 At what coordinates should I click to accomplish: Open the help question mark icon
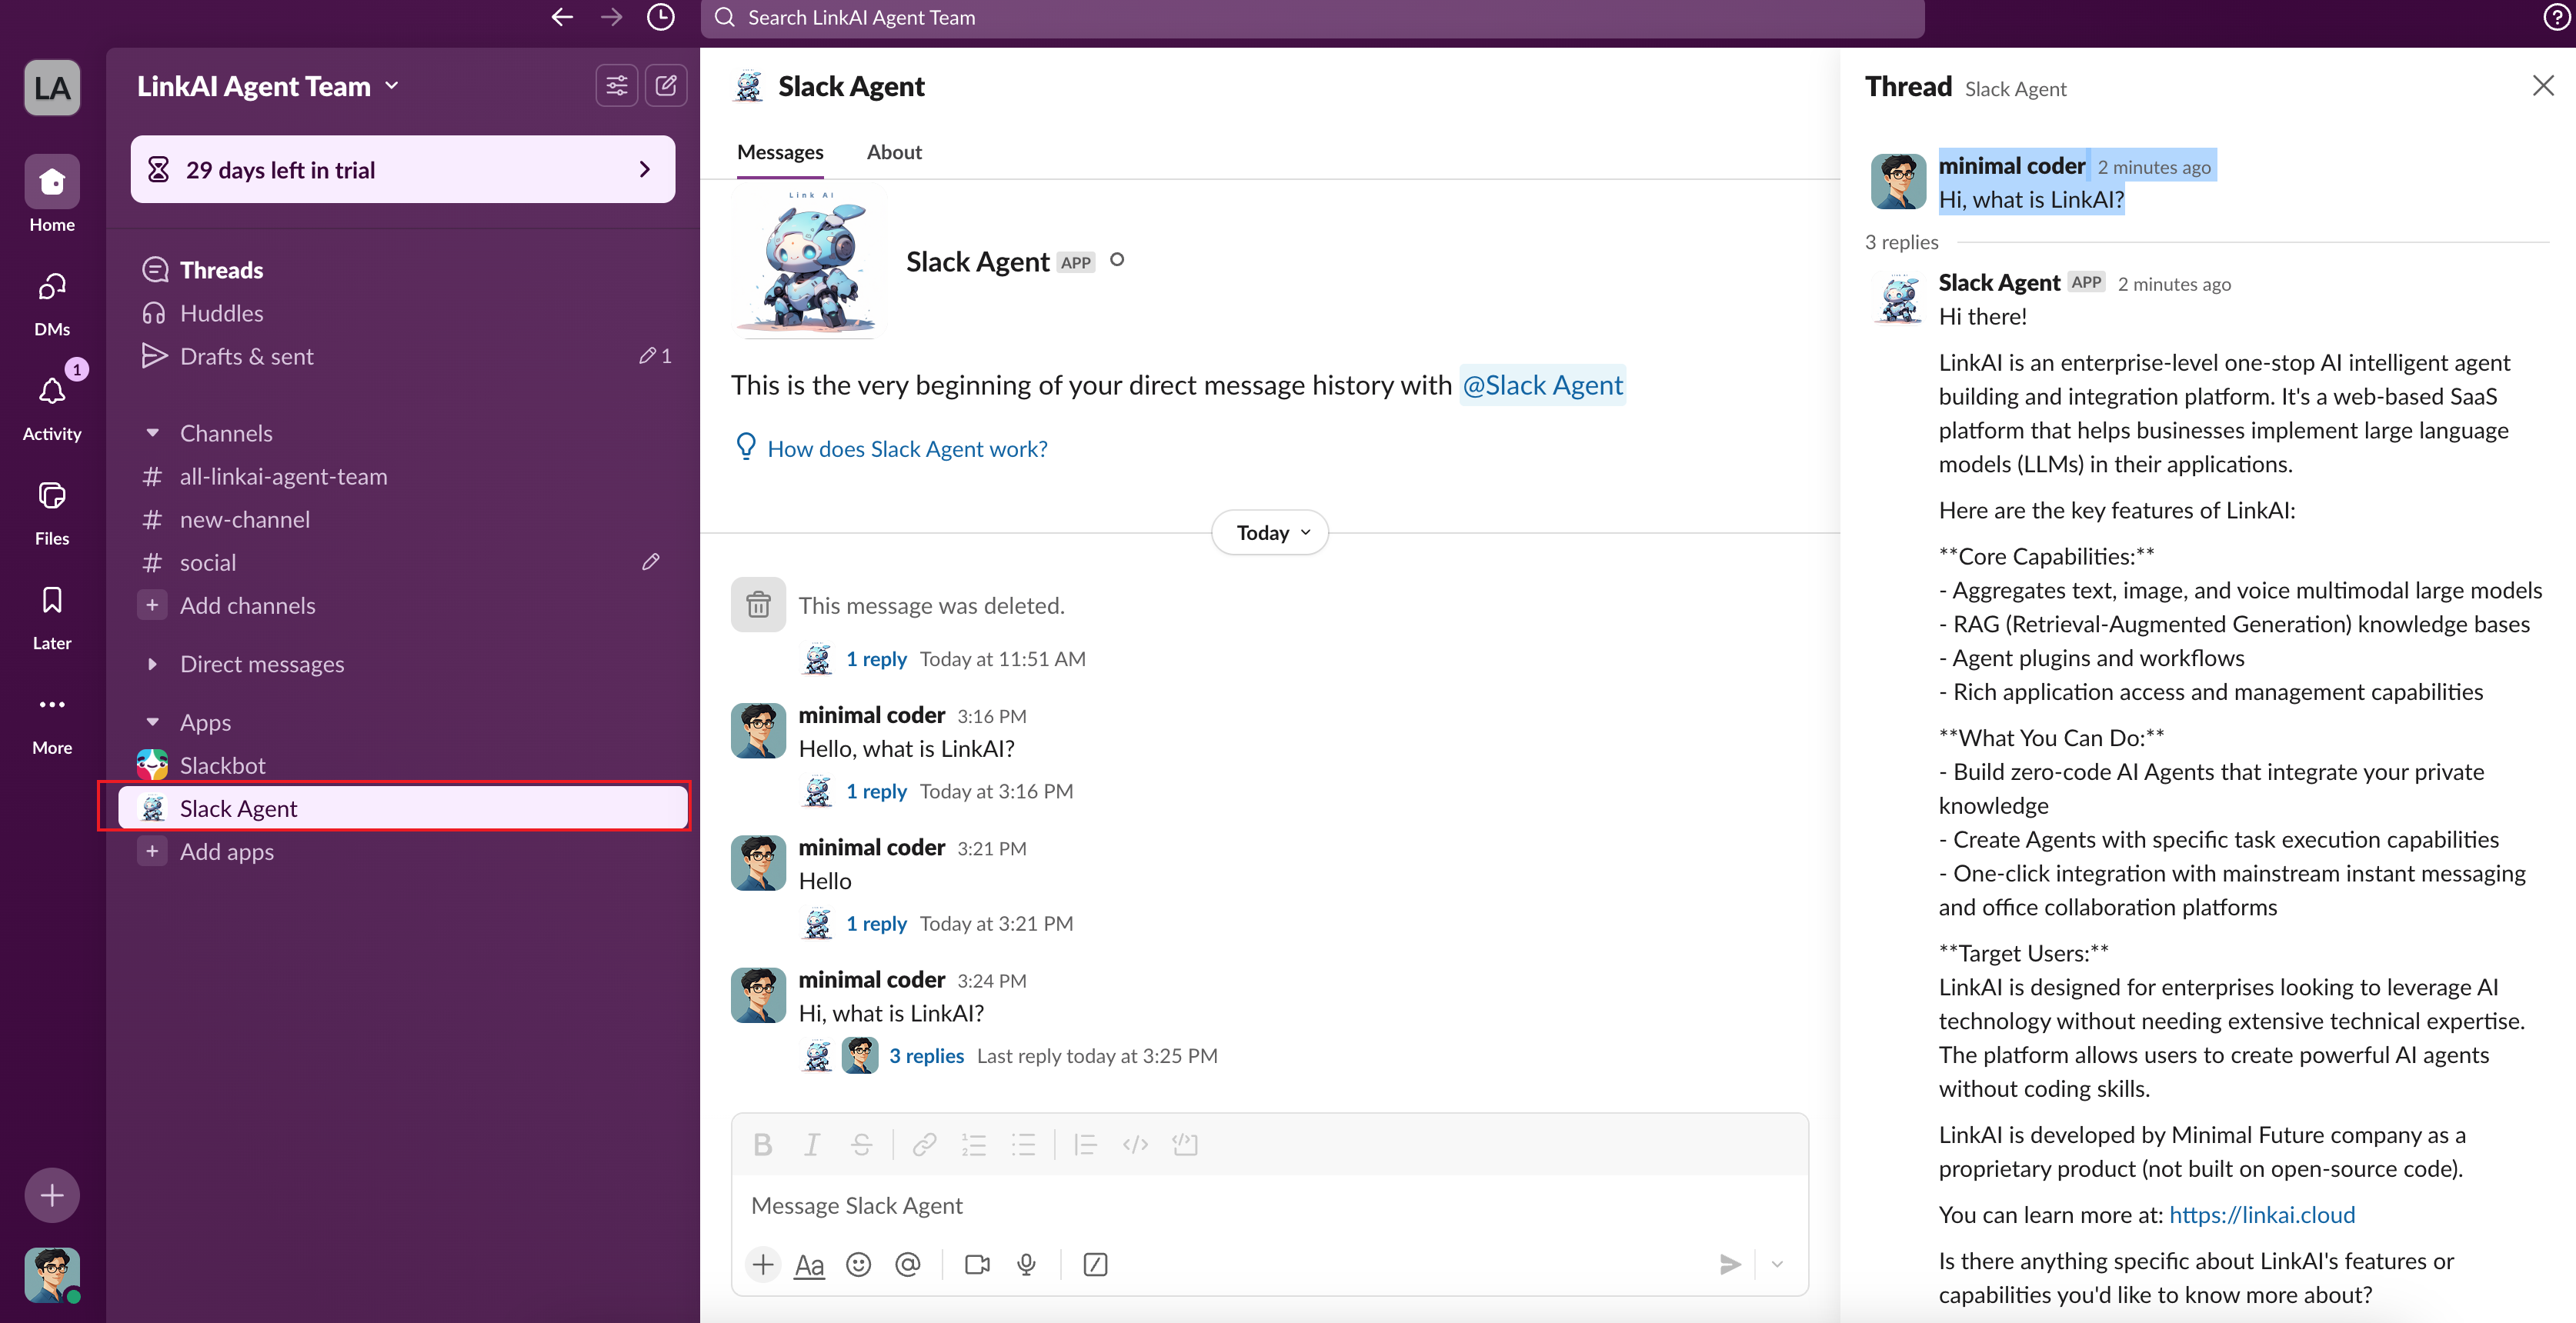[2557, 17]
